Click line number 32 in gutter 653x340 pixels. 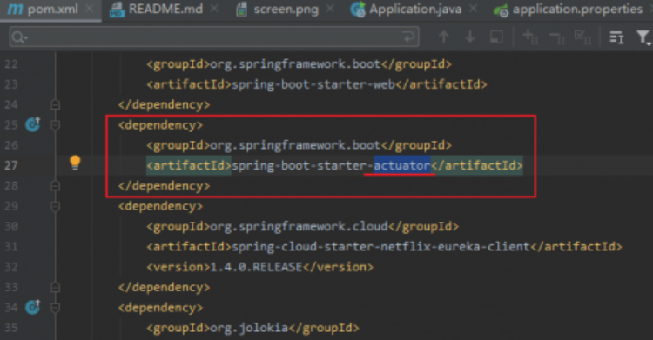pos(11,267)
